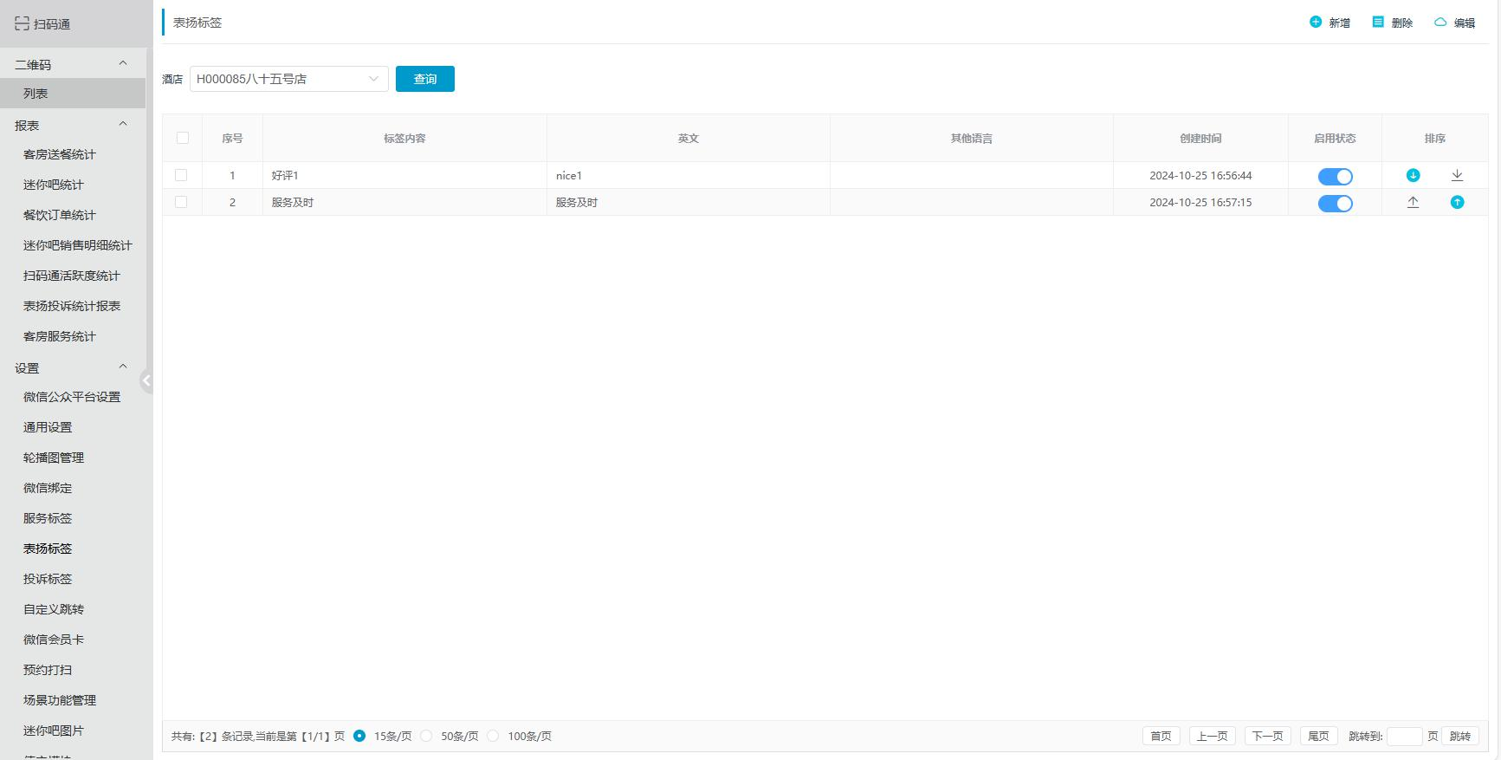Move 服务及时 row up one position

(1457, 203)
